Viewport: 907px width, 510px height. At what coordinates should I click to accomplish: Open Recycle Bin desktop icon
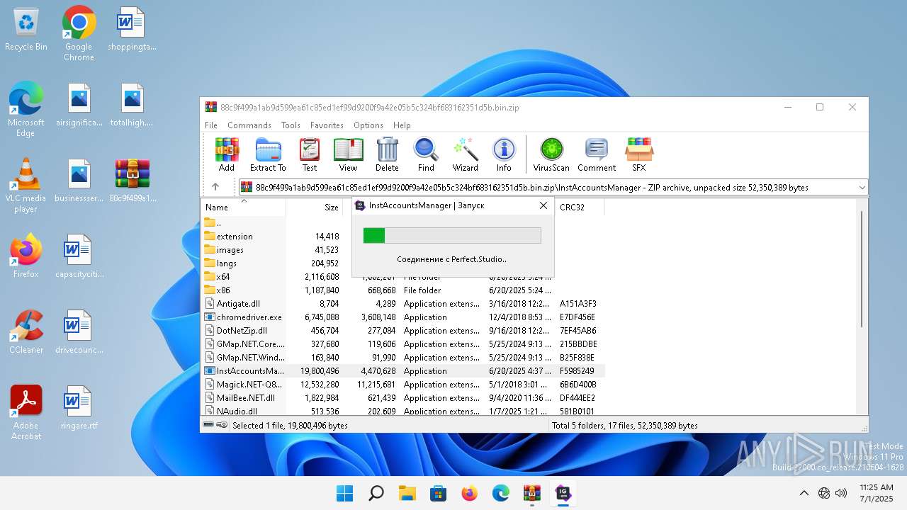(x=26, y=30)
